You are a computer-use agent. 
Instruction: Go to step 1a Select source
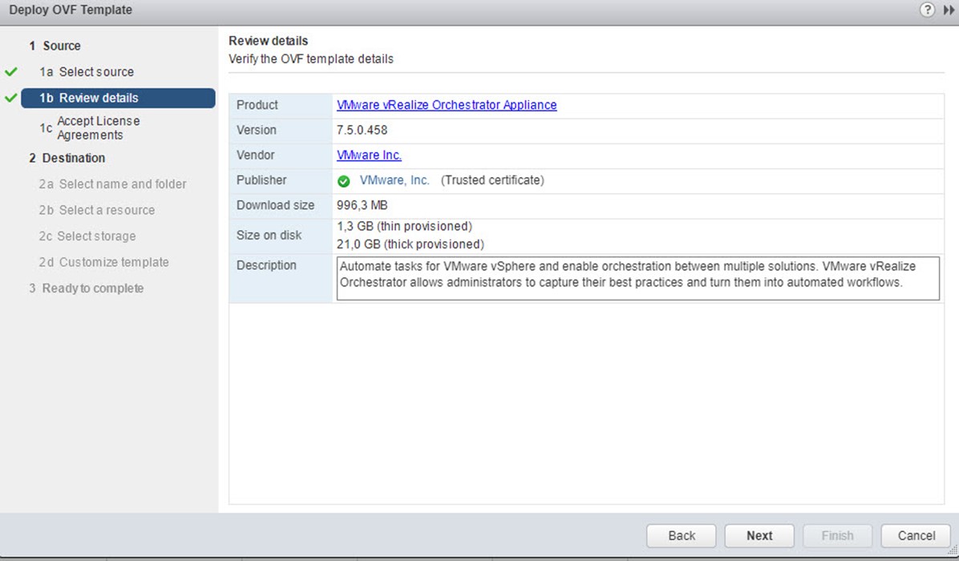[x=87, y=71]
